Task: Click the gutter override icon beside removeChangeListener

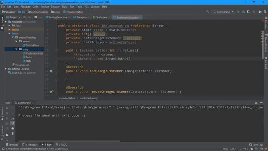Action: [x=51, y=91]
